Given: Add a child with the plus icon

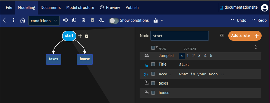Looking at the screenshot, I should 80,36.
